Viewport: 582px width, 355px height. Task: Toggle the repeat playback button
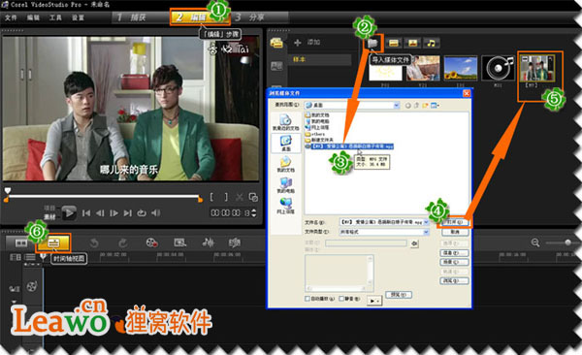142,212
